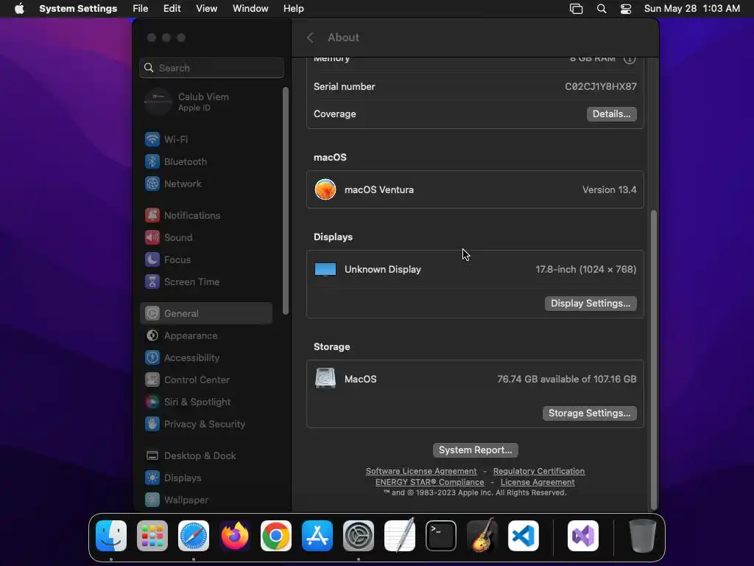The image size is (754, 566).
Task: Click the Coverage Details button
Action: point(612,114)
